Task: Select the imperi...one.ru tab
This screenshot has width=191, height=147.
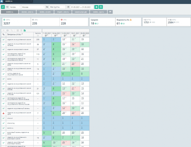Action: (63, 12)
